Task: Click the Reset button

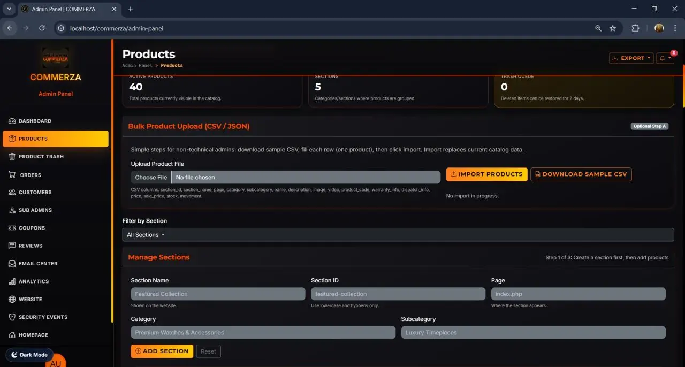Action: tap(209, 351)
